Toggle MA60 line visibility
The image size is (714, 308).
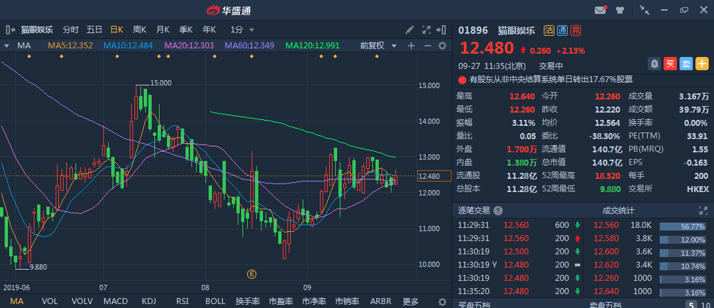pos(250,46)
